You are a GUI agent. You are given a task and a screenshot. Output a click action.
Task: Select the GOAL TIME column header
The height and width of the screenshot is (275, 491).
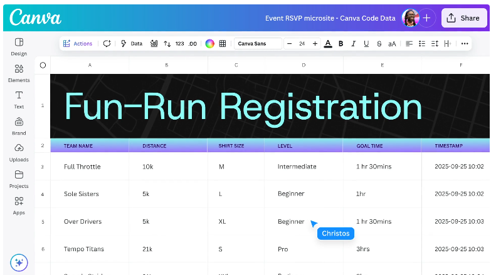[369, 146]
